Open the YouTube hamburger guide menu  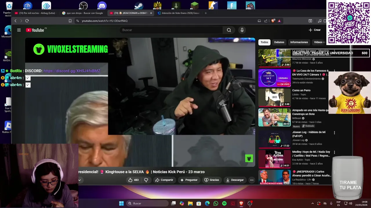(19, 30)
